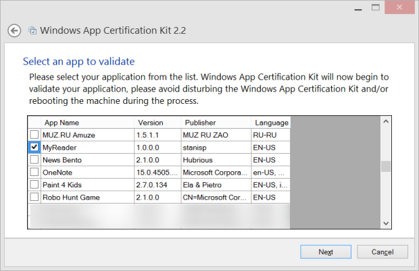Click the app list scrollbar thumb
The width and height of the screenshot is (419, 271).
click(386, 167)
